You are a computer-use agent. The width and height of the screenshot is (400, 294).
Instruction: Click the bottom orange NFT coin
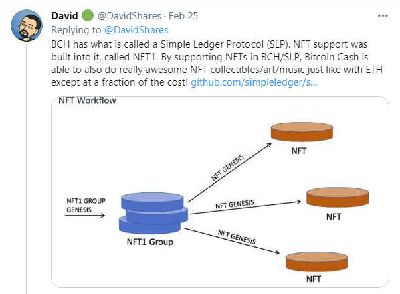point(316,262)
